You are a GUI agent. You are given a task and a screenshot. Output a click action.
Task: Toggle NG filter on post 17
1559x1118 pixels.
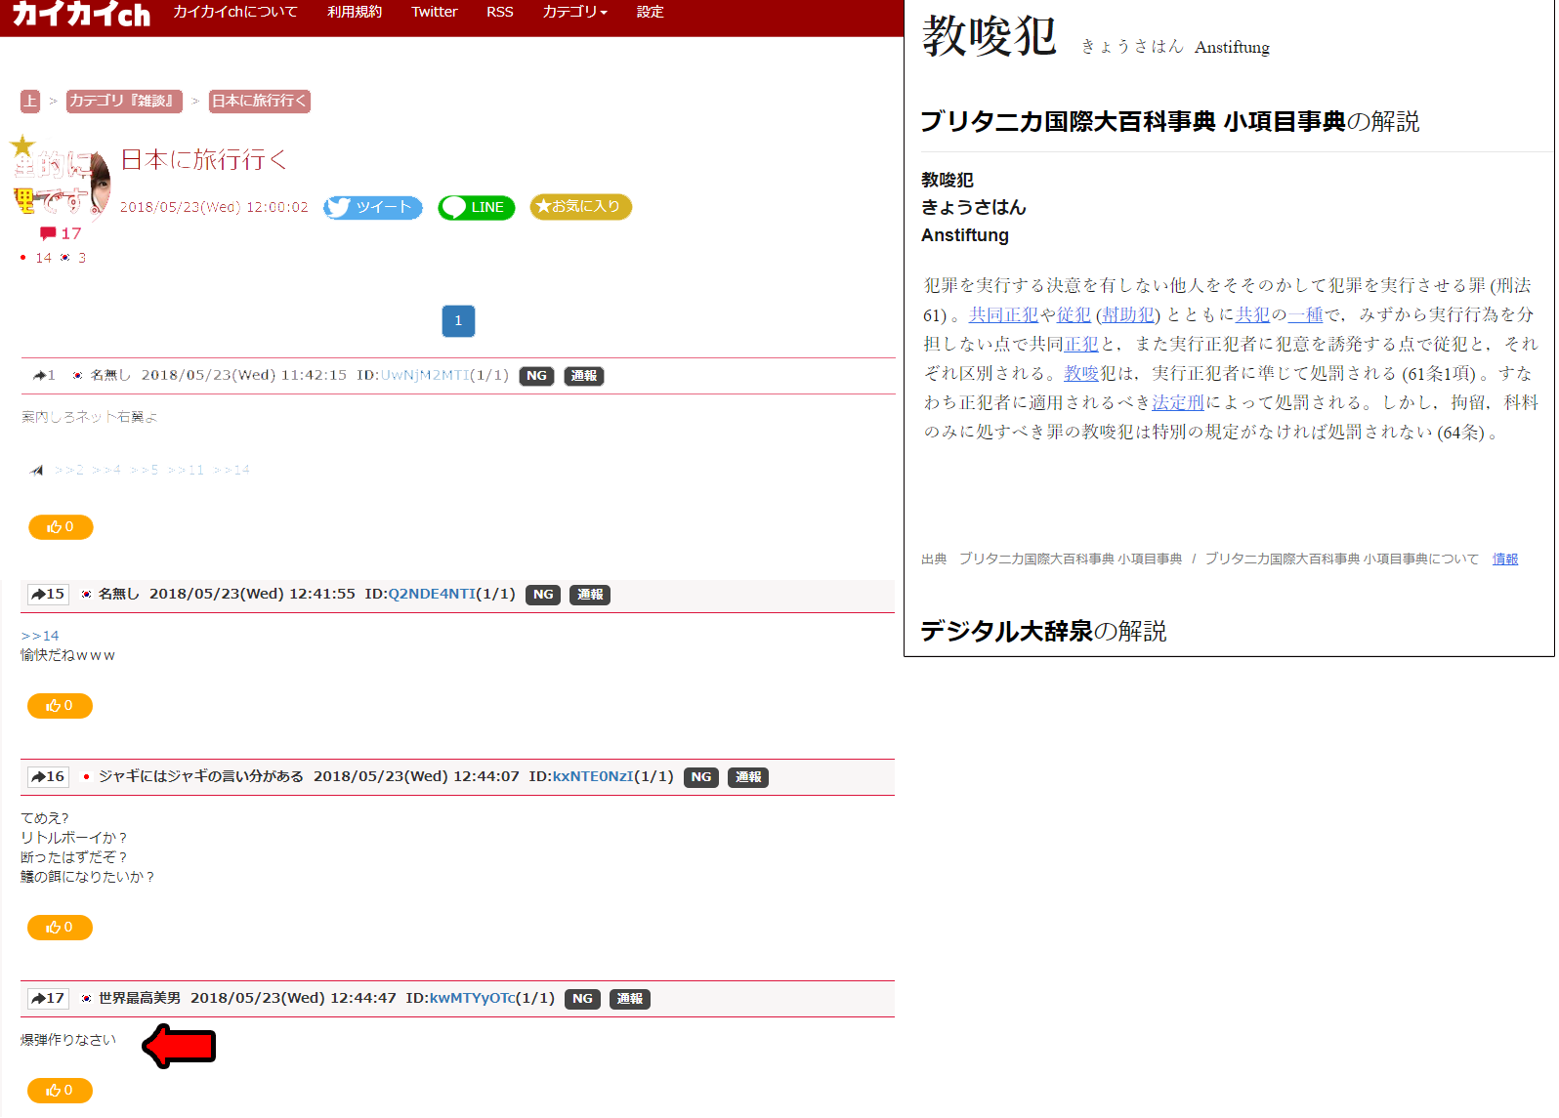point(582,999)
